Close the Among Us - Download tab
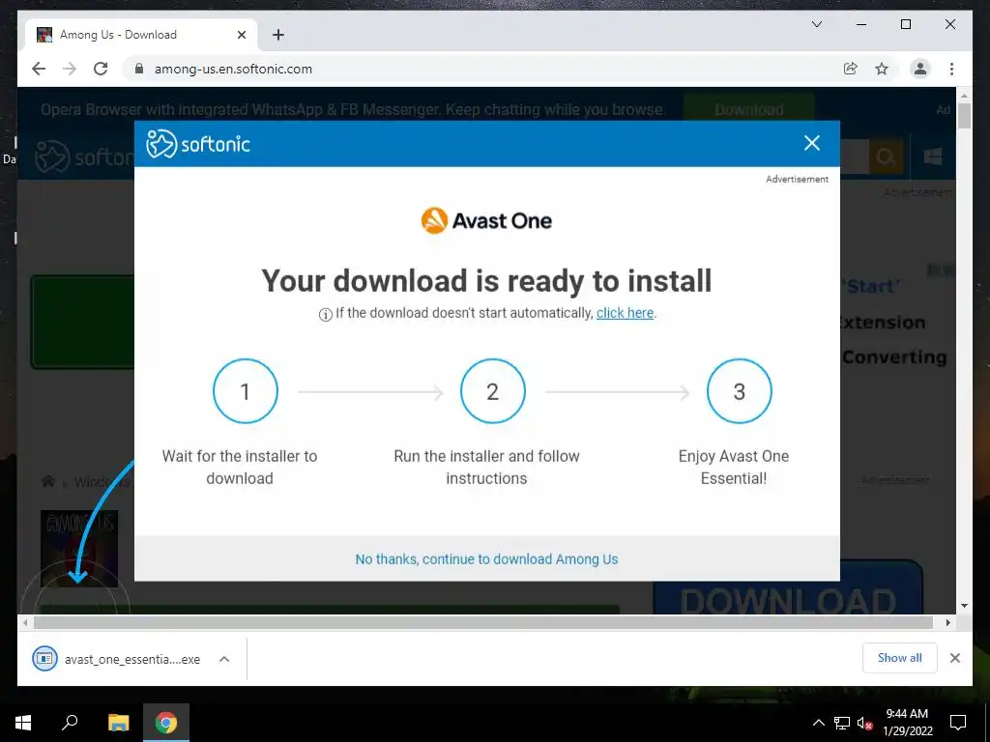The height and width of the screenshot is (742, 990). tap(241, 35)
